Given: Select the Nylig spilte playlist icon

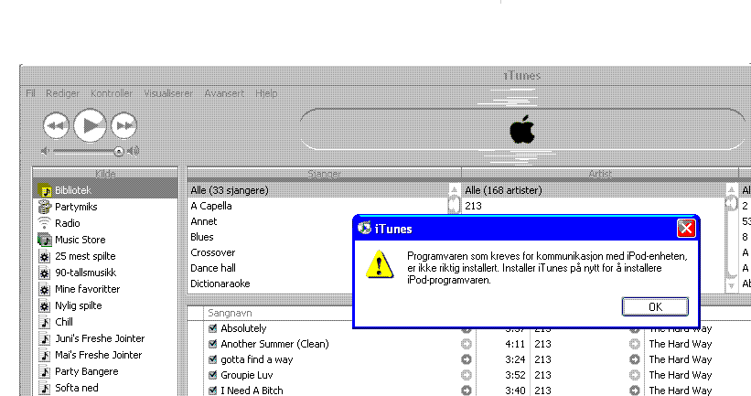Looking at the screenshot, I should pyautogui.click(x=45, y=305).
